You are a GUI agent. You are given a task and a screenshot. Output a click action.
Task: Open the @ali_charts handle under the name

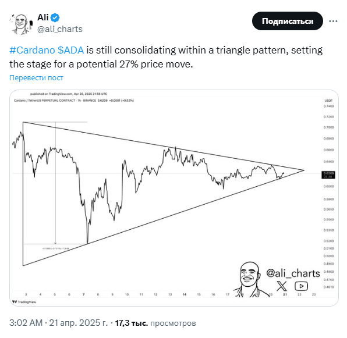tap(60, 29)
